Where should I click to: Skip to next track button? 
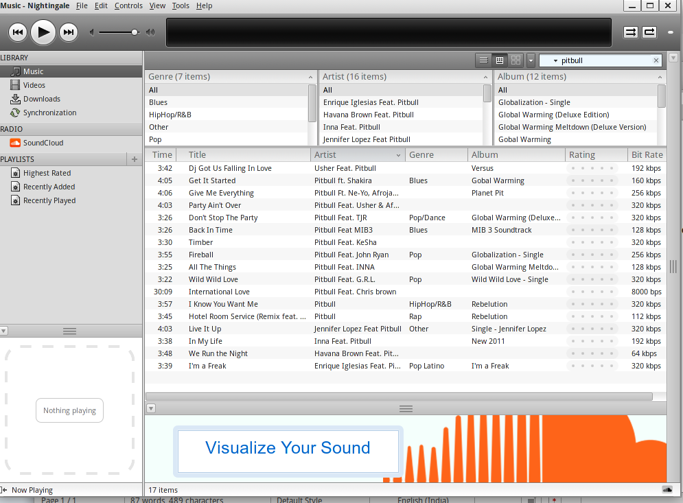point(69,32)
